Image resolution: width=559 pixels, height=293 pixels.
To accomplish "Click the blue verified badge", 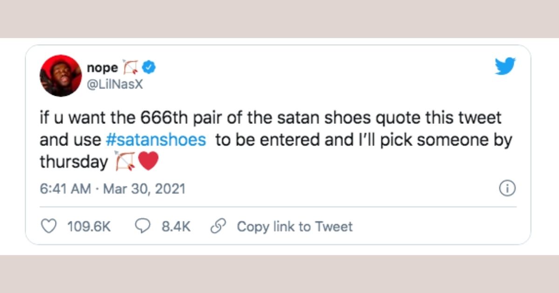I will click(x=149, y=67).
